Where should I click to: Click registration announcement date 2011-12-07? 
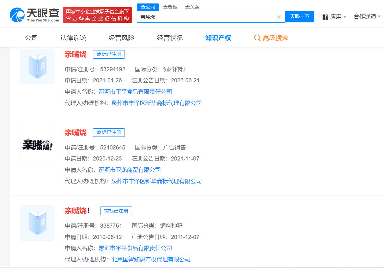[x=185, y=237]
